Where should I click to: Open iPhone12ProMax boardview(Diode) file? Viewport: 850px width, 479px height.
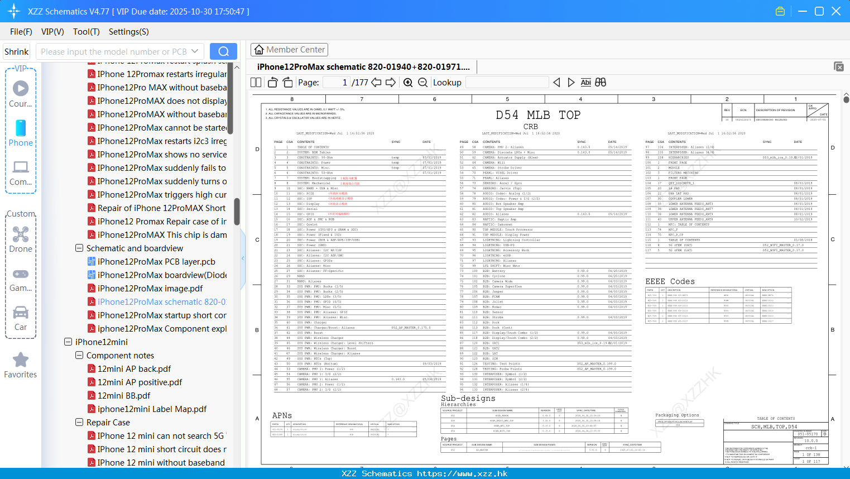157,275
